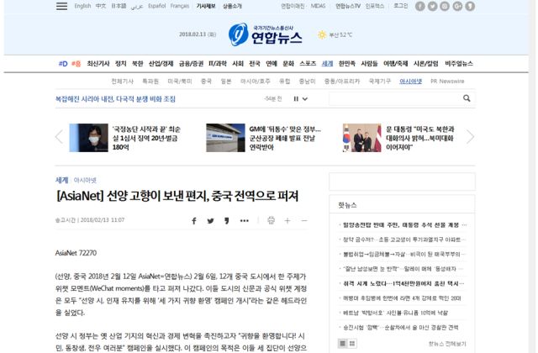Open the MIDAS link

pyautogui.click(x=318, y=6)
